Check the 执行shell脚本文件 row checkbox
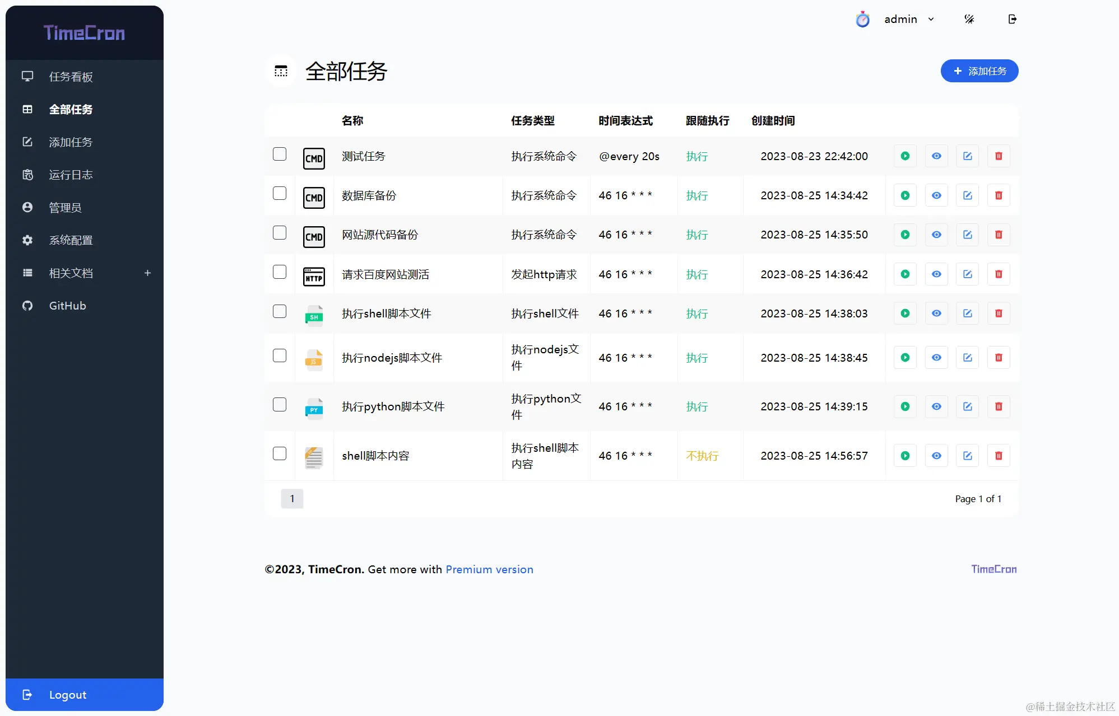The height and width of the screenshot is (716, 1119). [280, 311]
